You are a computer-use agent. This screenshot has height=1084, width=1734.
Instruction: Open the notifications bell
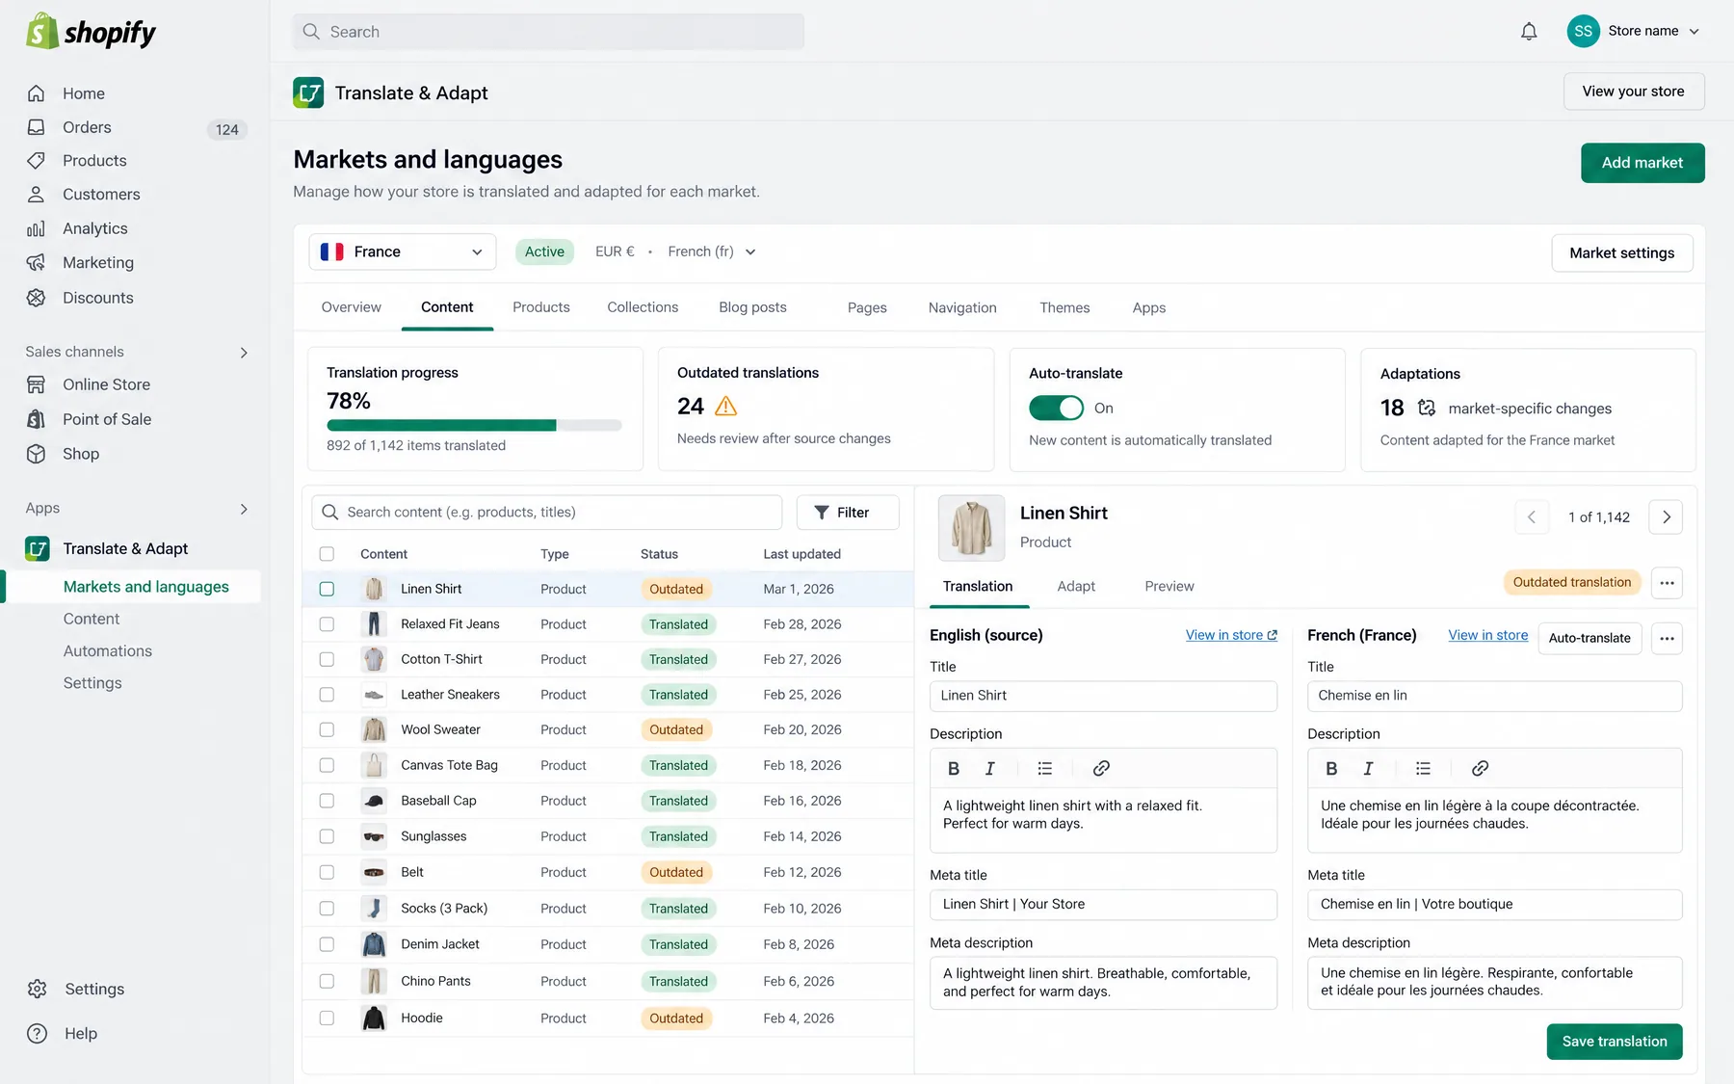point(1529,32)
